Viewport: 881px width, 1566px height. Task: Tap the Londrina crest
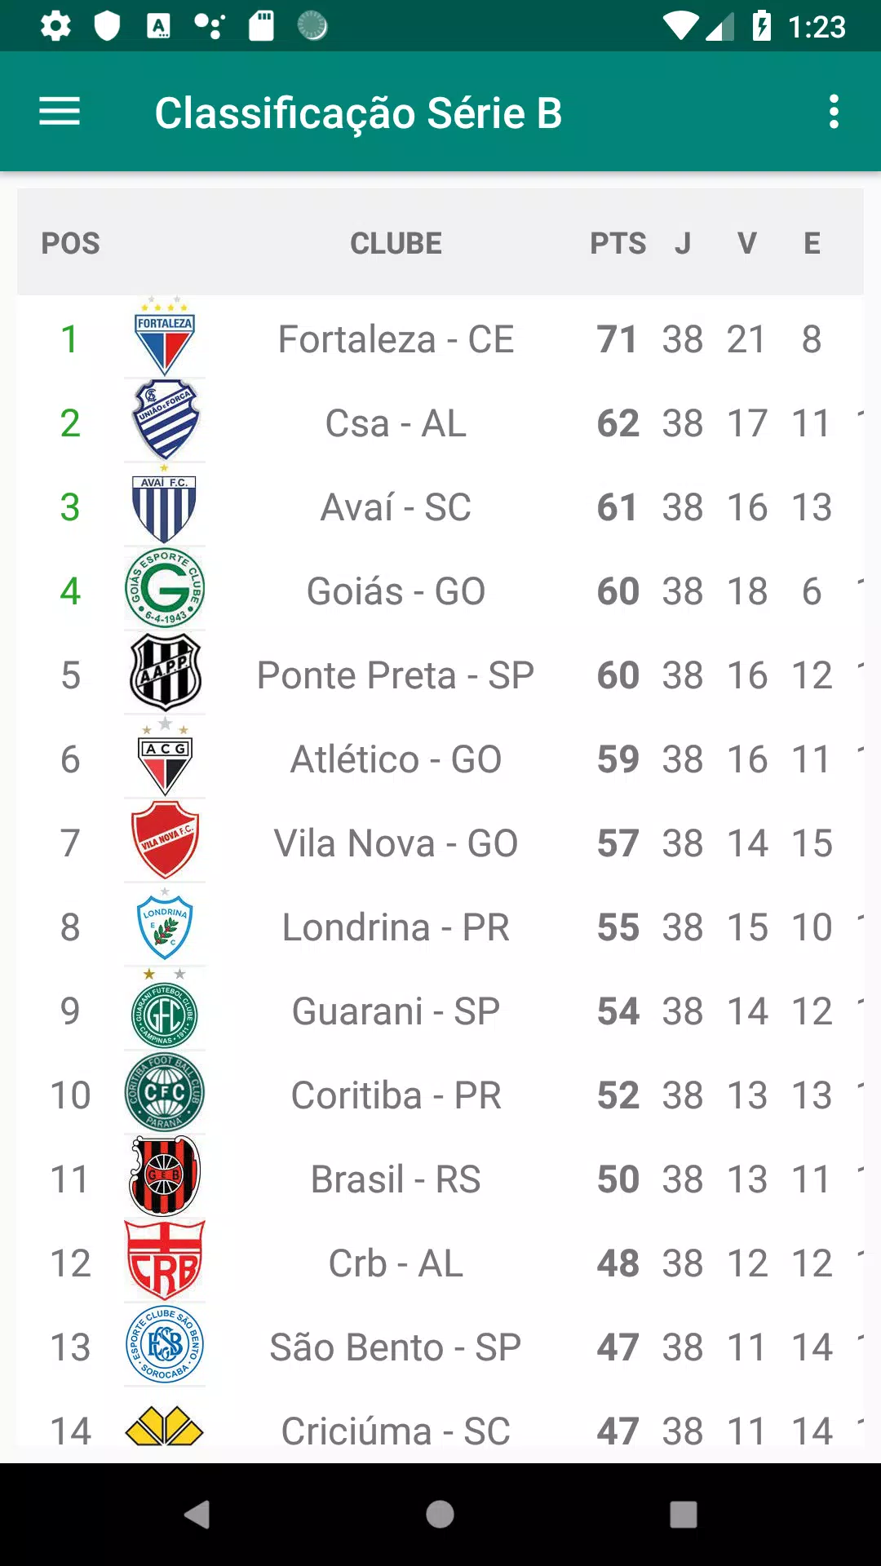[165, 926]
